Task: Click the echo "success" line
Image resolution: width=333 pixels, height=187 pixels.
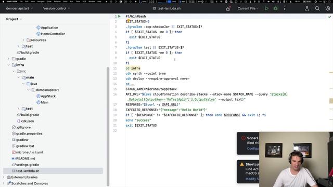Action: [x=138, y=120]
